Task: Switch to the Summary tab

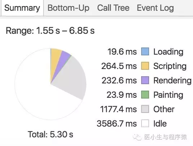Action: 22,8
